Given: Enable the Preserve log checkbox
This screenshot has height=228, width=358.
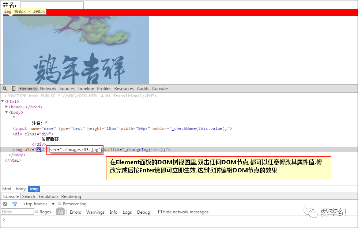Looking at the screenshot, I should (x=59, y=203).
